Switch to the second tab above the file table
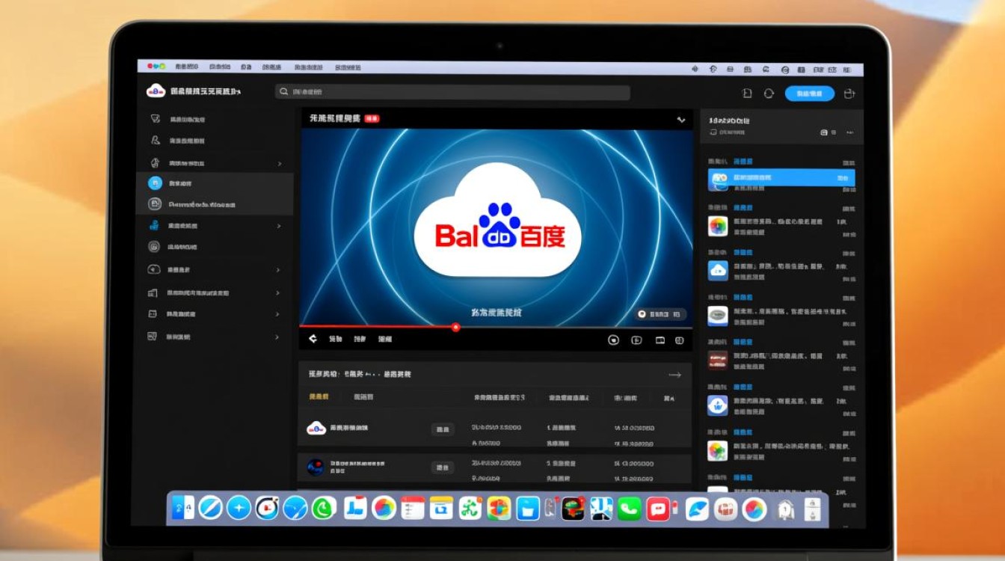The width and height of the screenshot is (1005, 561). (x=364, y=397)
